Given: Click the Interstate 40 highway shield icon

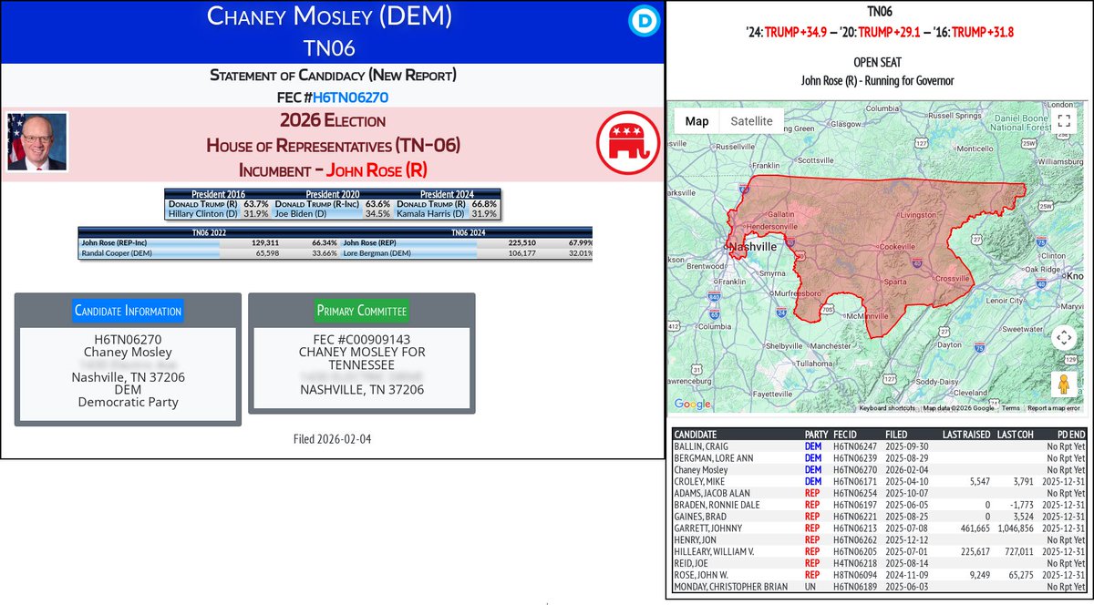Looking at the screenshot, I should point(917,262).
